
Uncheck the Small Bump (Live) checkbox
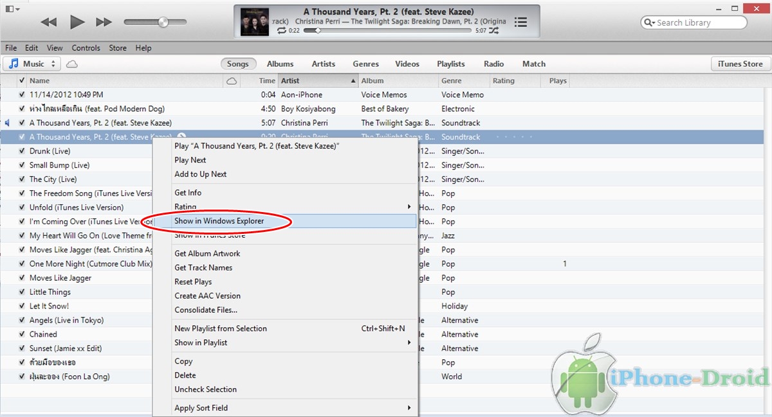(22, 165)
